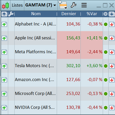The image size is (115, 115).
Task: Click the green up arrow for Microsoft Corp
Action: [x=4, y=94]
